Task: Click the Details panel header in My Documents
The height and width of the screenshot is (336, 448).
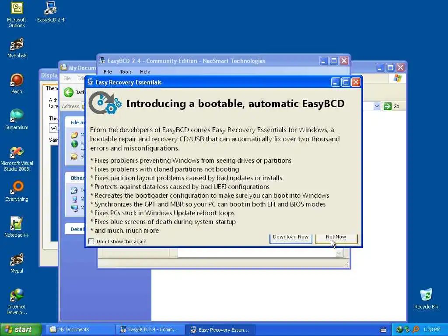Action: point(75,229)
